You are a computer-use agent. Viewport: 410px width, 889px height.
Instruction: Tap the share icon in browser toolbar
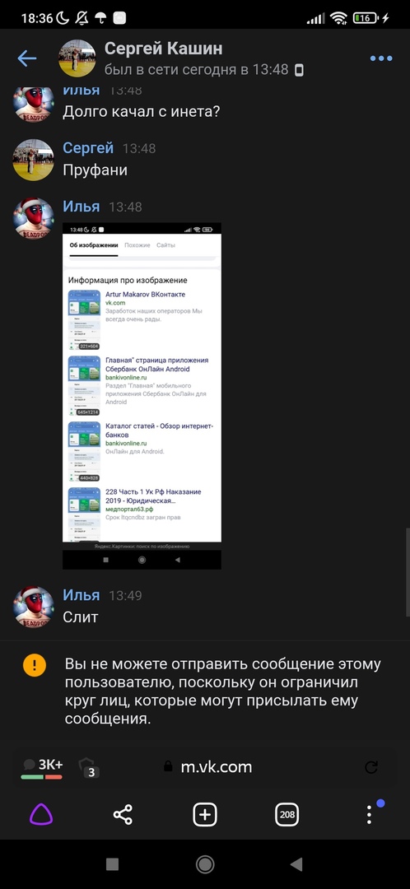tap(123, 815)
